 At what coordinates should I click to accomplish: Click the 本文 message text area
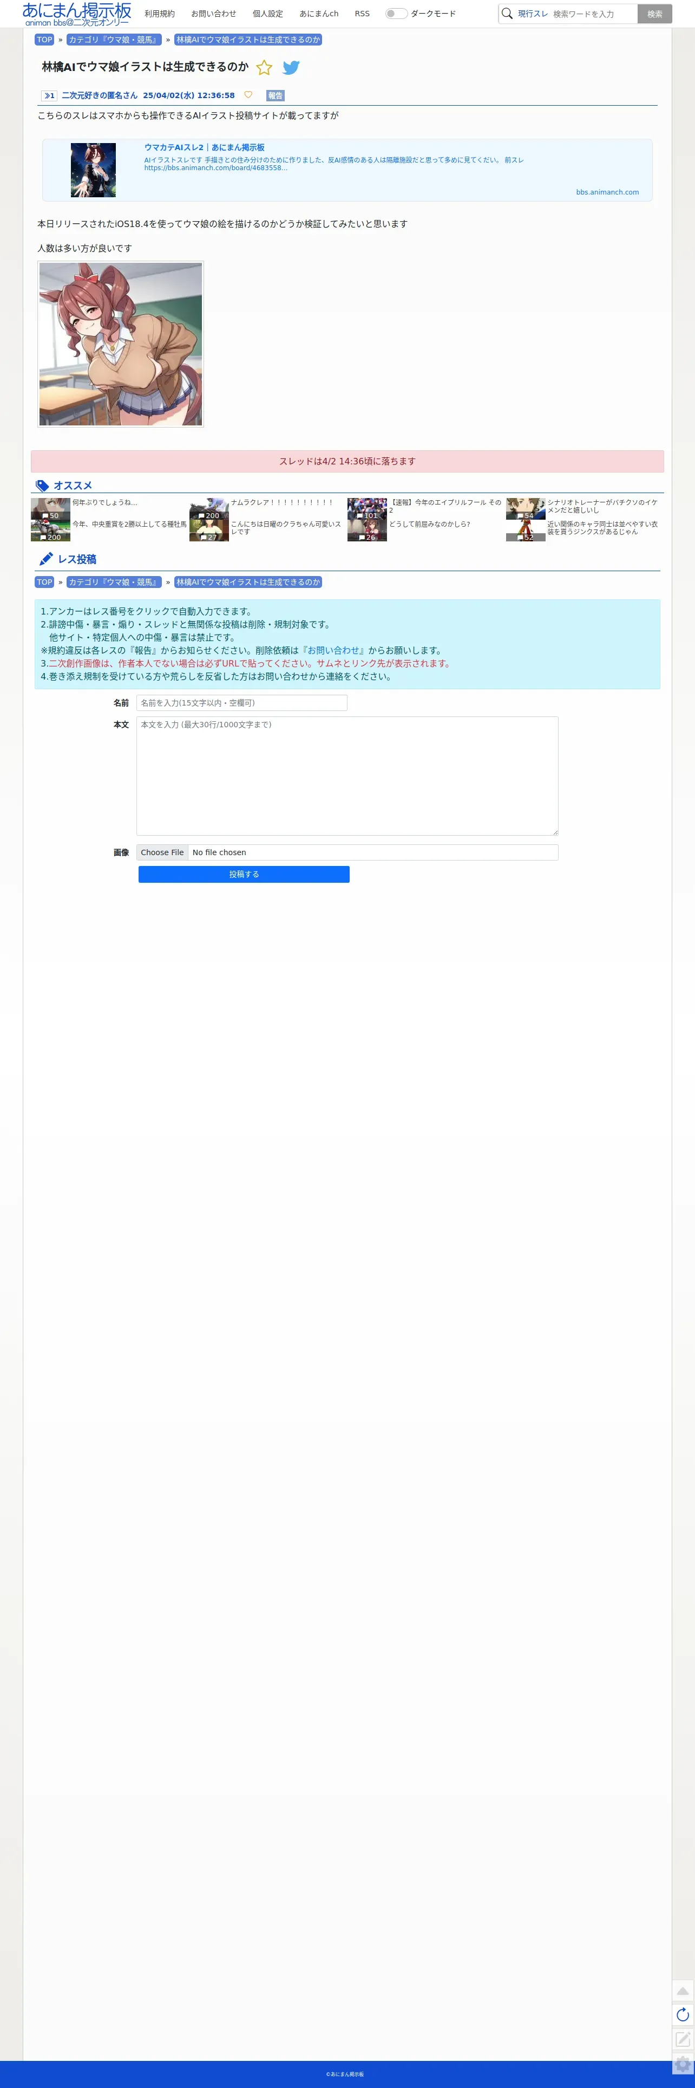pos(347,775)
